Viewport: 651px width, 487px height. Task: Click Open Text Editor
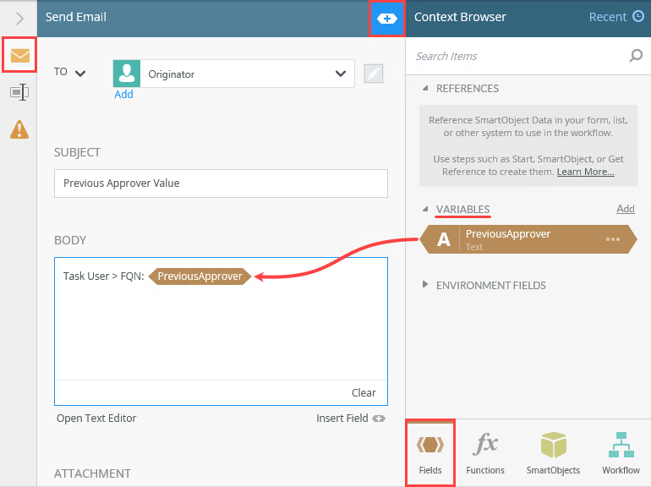(96, 418)
